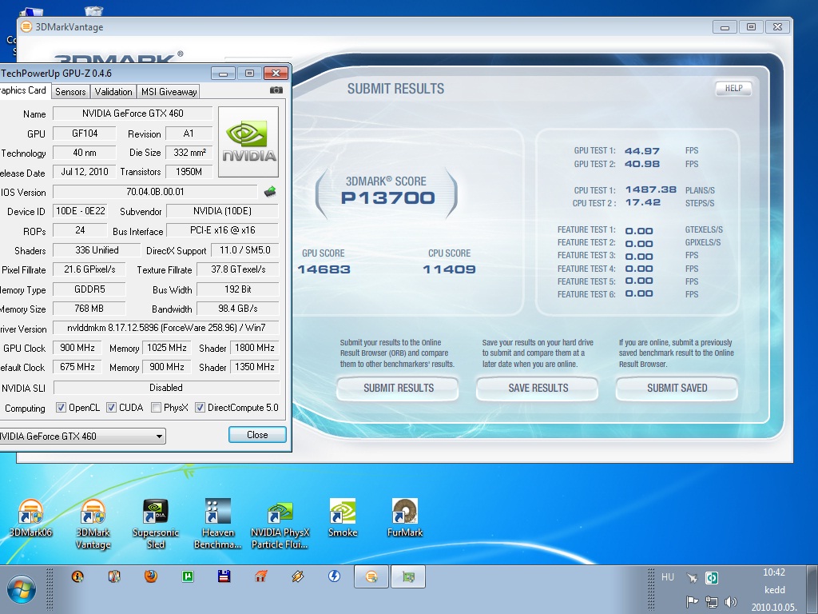
Task: Click the SAVE RESULTS button
Action: (538, 388)
